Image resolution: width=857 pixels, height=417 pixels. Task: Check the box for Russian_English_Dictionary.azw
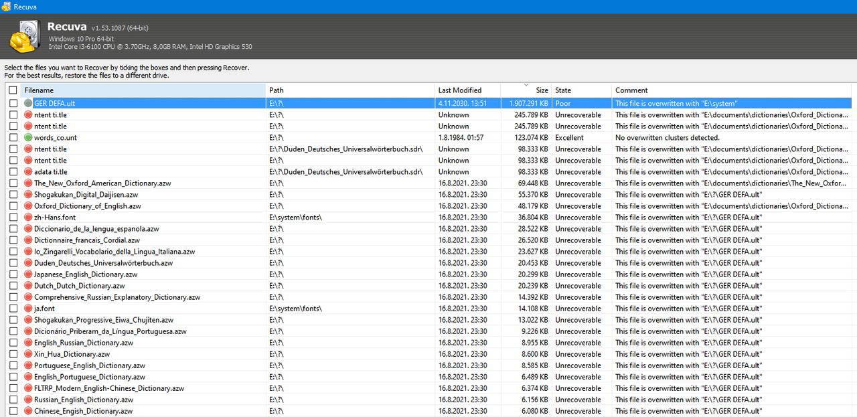(x=13, y=400)
